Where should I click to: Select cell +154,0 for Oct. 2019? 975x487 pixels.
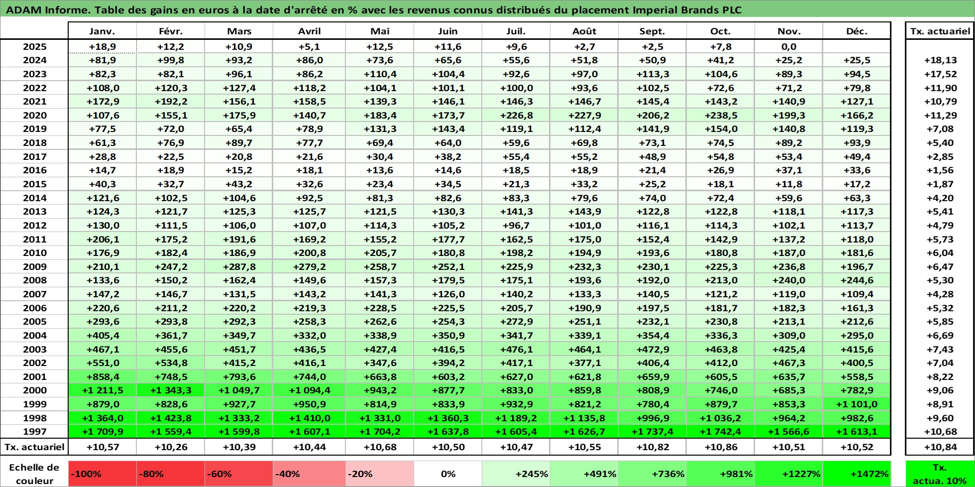(x=721, y=129)
